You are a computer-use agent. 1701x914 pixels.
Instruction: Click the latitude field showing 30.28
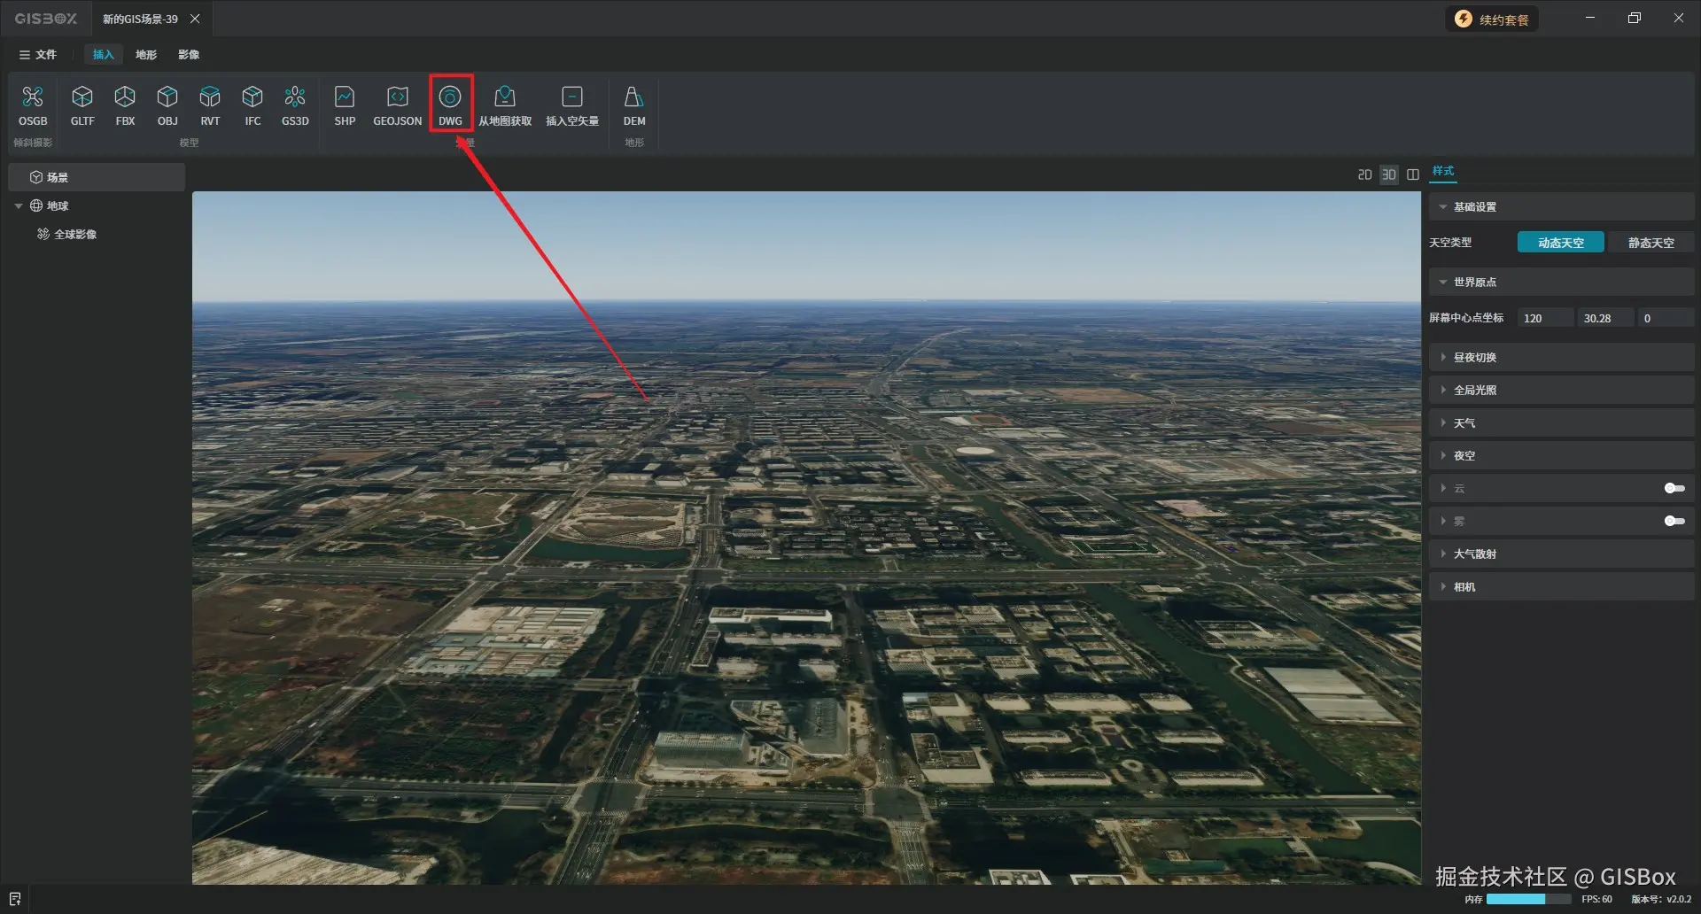pyautogui.click(x=1605, y=318)
